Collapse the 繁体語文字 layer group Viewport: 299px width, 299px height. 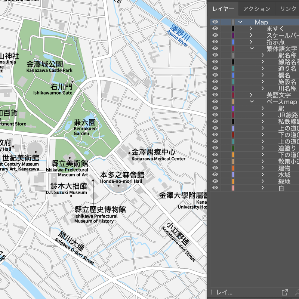click(252, 49)
